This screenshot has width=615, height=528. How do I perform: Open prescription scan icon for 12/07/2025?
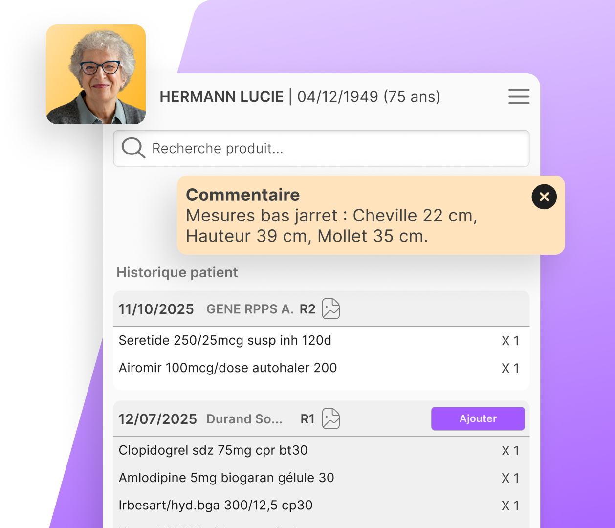coord(331,419)
